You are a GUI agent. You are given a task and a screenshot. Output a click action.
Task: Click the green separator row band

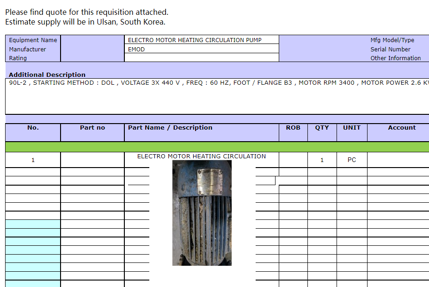coord(217,147)
